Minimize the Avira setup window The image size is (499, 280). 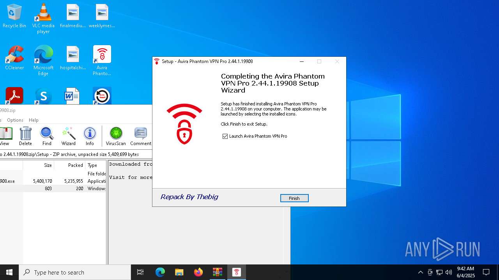(x=302, y=61)
